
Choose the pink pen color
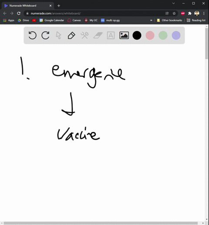150,35
